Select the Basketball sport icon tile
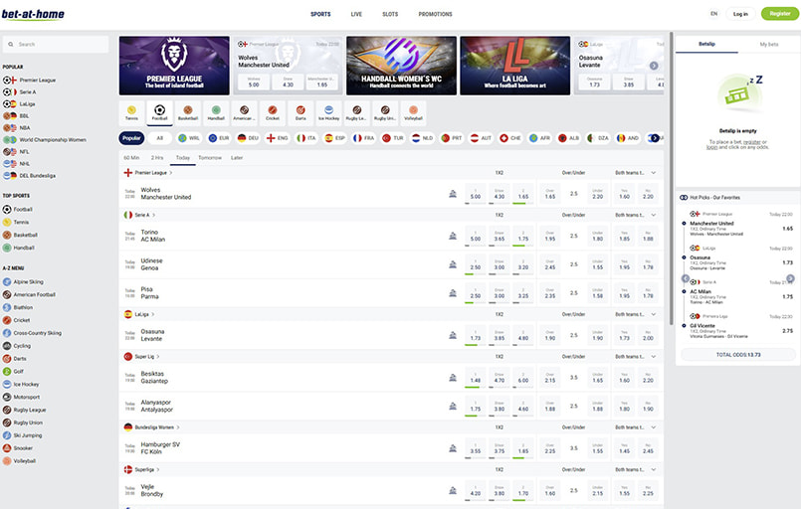Screen dimensions: 801x509 tap(188, 112)
